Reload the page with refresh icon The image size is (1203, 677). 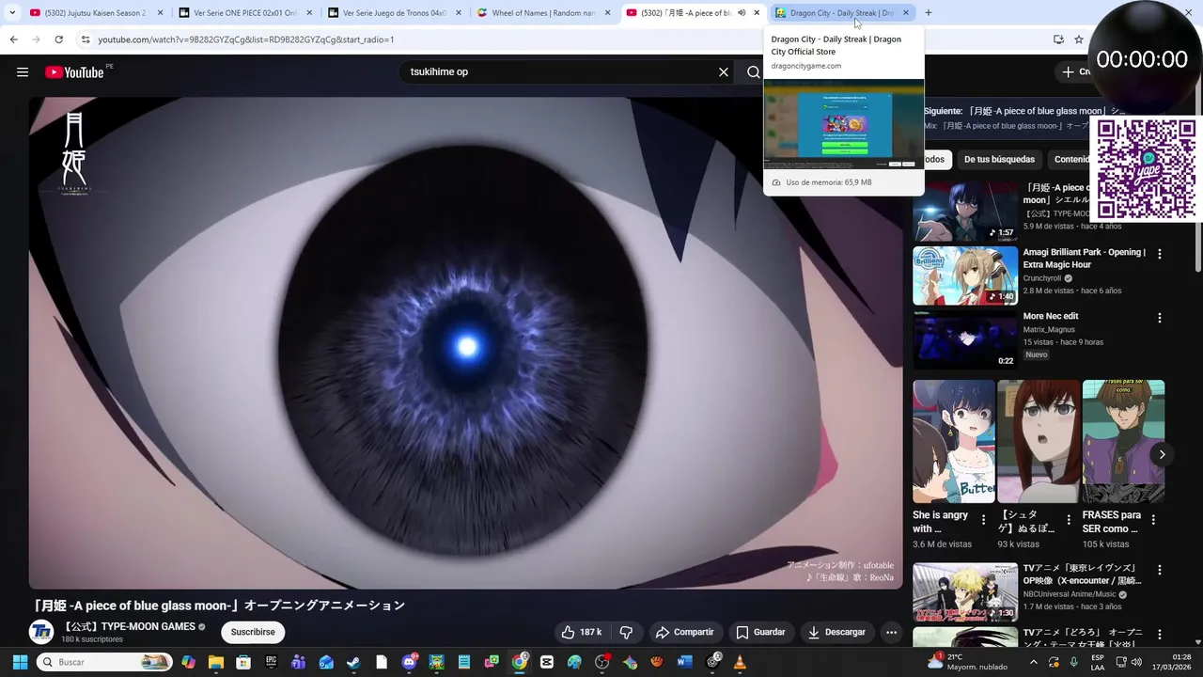tap(58, 39)
